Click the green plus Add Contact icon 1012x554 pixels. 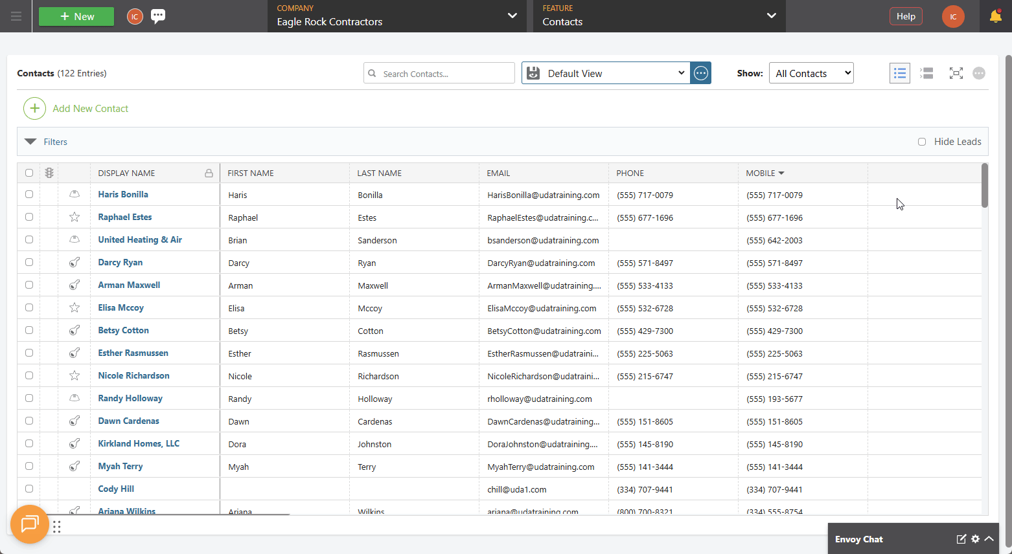pos(35,108)
